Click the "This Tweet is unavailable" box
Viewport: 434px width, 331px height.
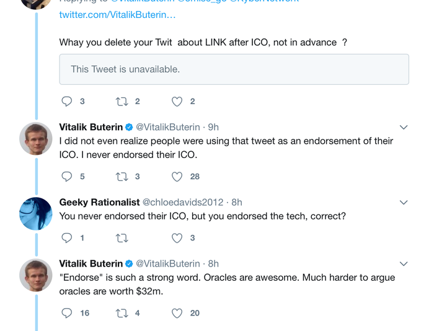pos(234,69)
